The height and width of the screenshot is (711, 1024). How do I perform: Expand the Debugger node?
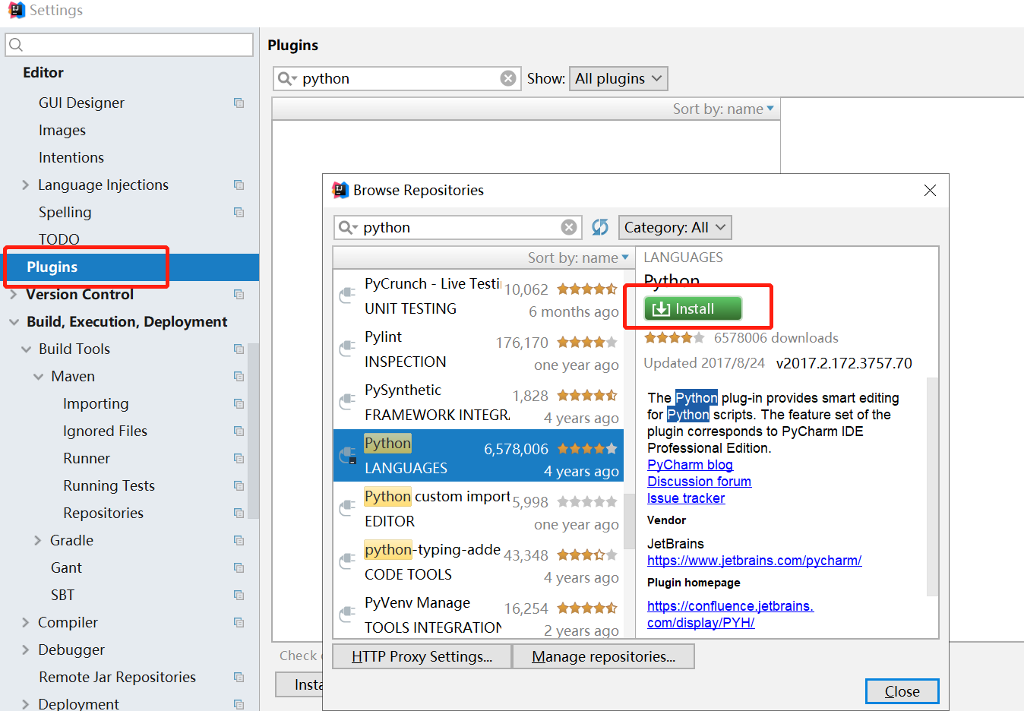[25, 649]
